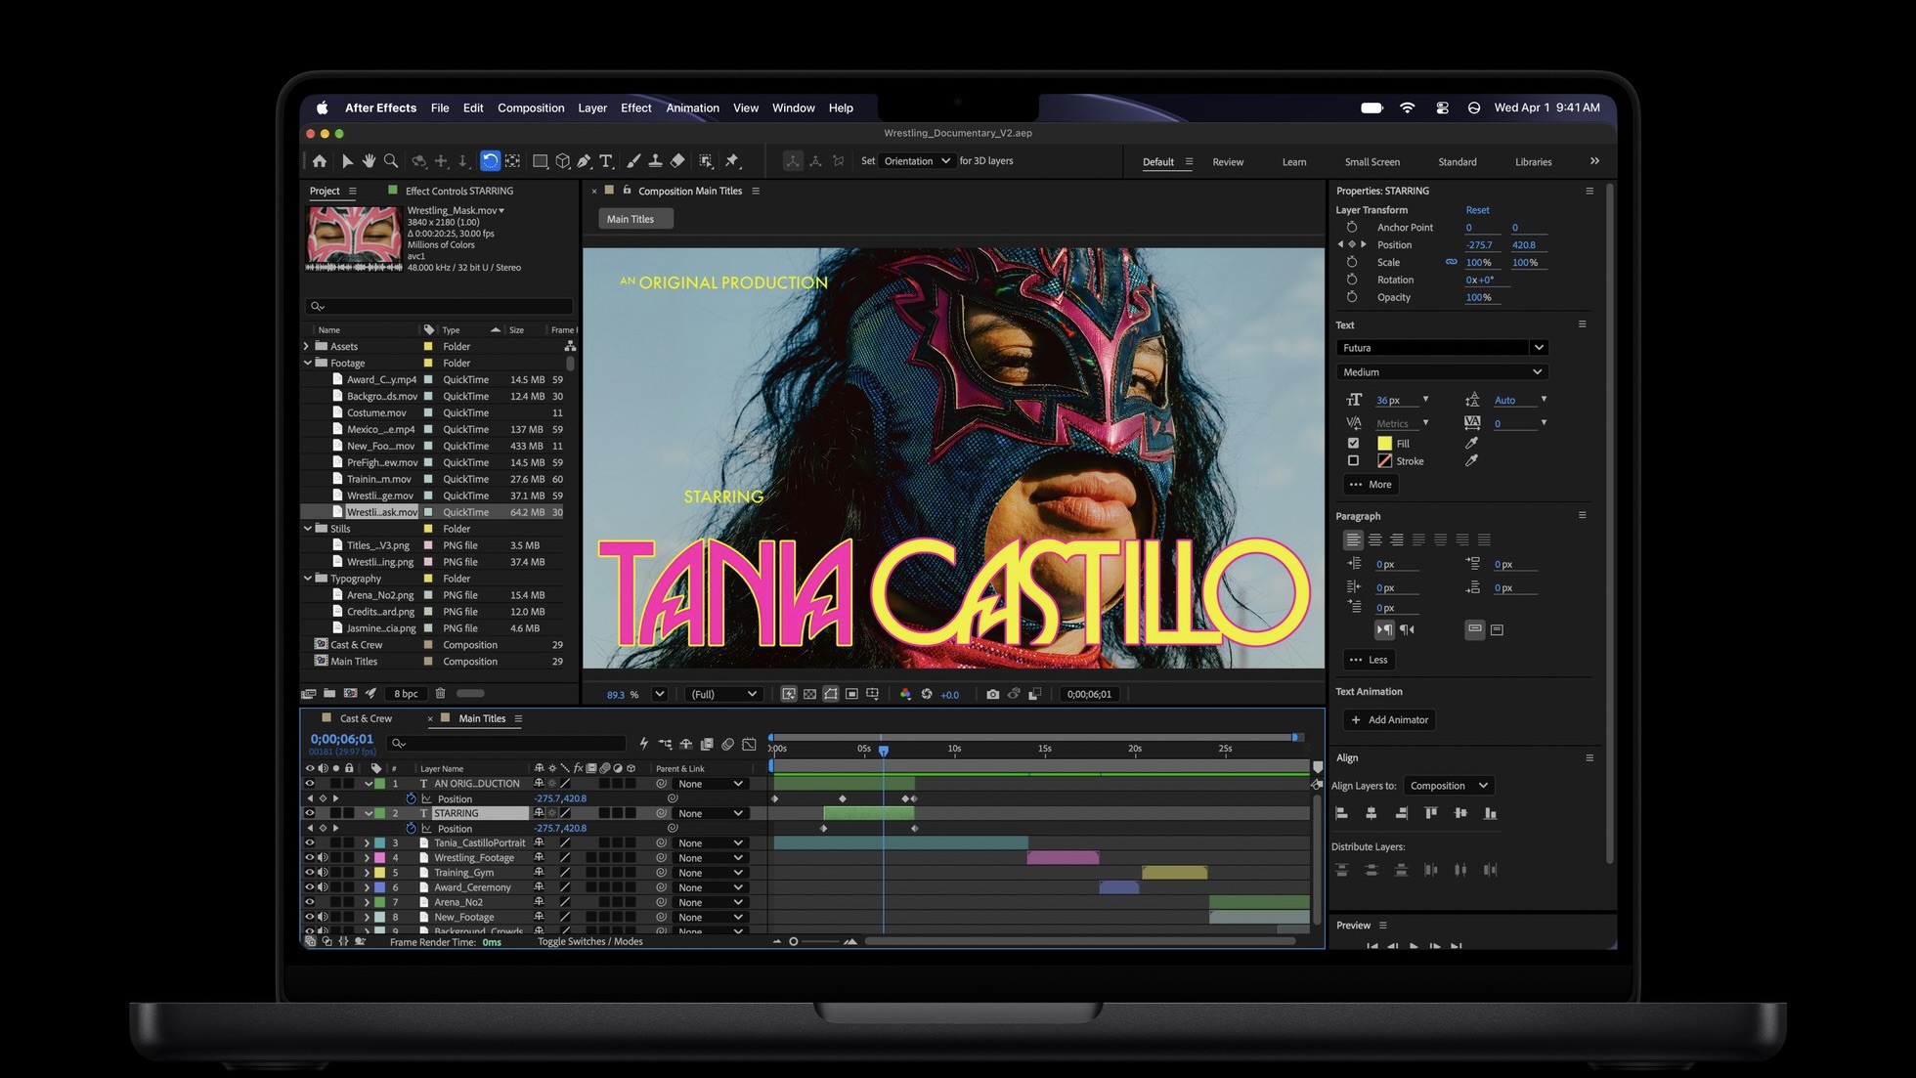This screenshot has width=1916, height=1078.
Task: Click the Home icon in the toolbar
Action: click(320, 161)
